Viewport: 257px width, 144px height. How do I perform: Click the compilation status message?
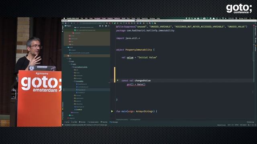coord(86,125)
